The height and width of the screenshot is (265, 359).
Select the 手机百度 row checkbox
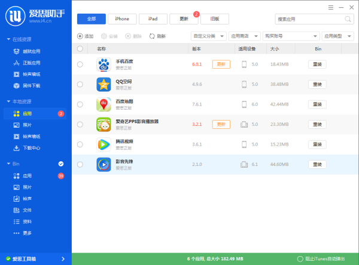(80, 64)
